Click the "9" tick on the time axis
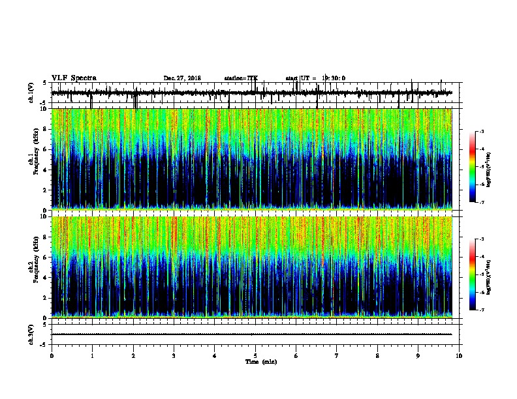 pyautogui.click(x=418, y=356)
